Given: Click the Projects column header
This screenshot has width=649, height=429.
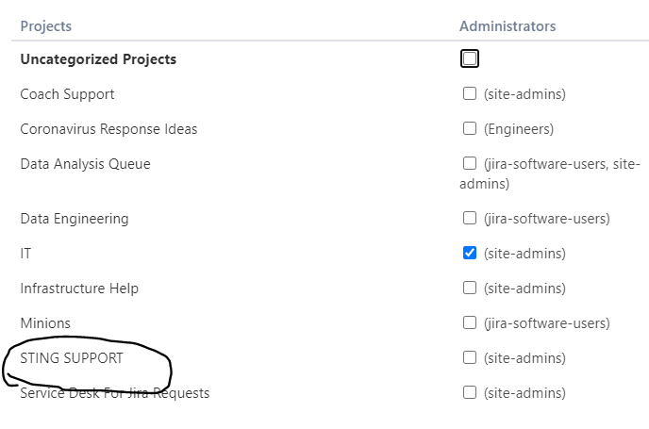Looking at the screenshot, I should click(46, 26).
